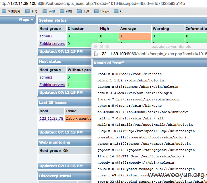This screenshot has width=207, height=183.
Task: Open the 工具 bookmark folder
Action: pos(83,11)
